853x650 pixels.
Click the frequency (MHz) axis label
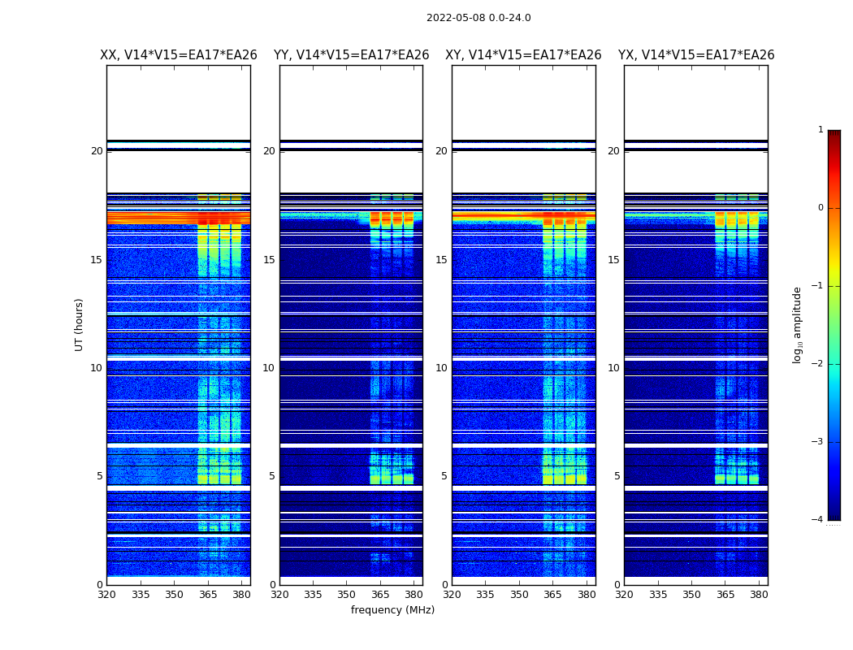[392, 610]
